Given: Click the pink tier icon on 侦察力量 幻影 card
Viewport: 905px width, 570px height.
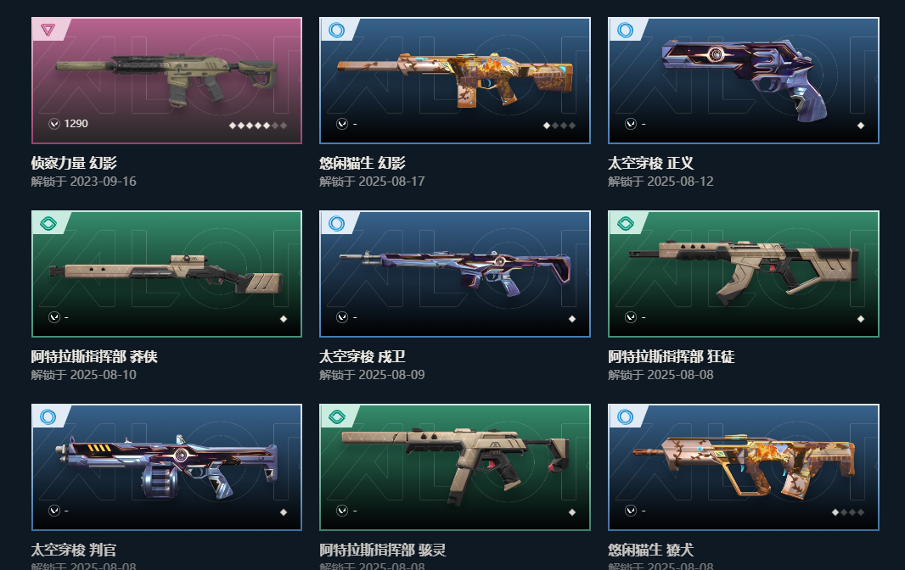Looking at the screenshot, I should click(48, 30).
